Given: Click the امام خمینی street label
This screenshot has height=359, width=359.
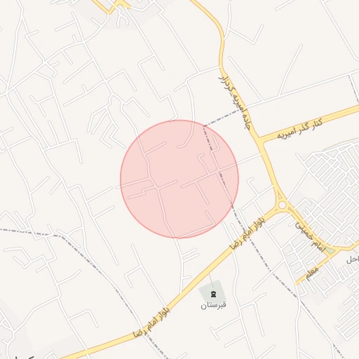Looking at the screenshot, I should tap(310, 237).
